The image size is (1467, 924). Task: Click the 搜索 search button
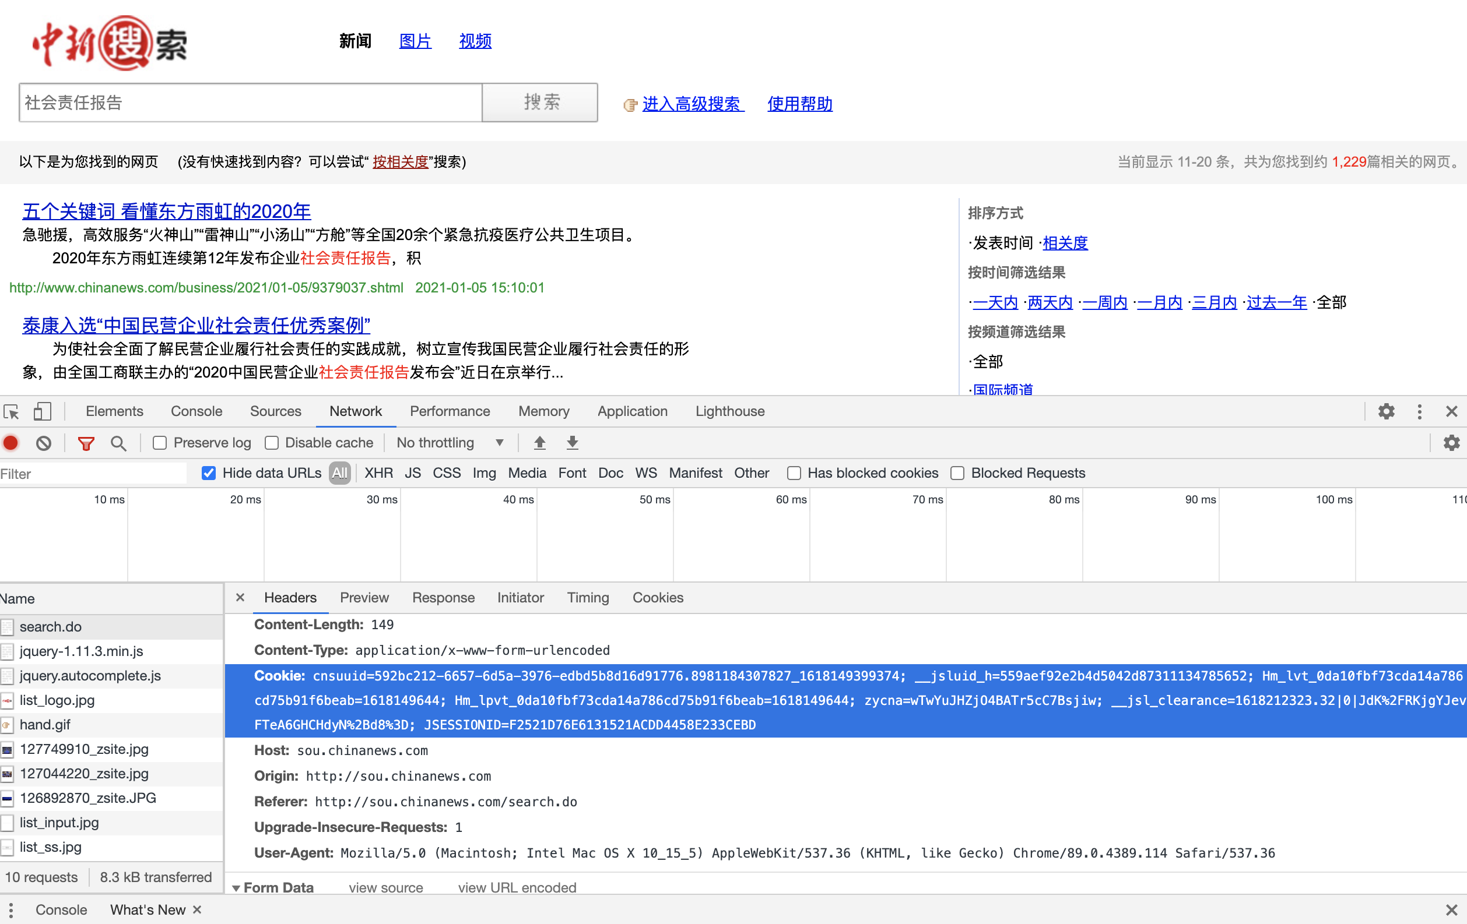coord(540,103)
